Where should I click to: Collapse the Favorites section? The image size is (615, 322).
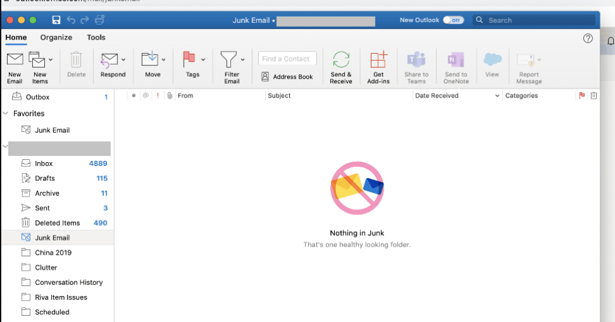click(6, 113)
